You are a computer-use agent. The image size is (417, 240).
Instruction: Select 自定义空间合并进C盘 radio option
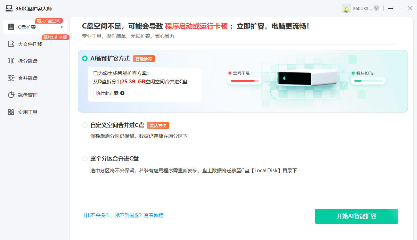84,125
